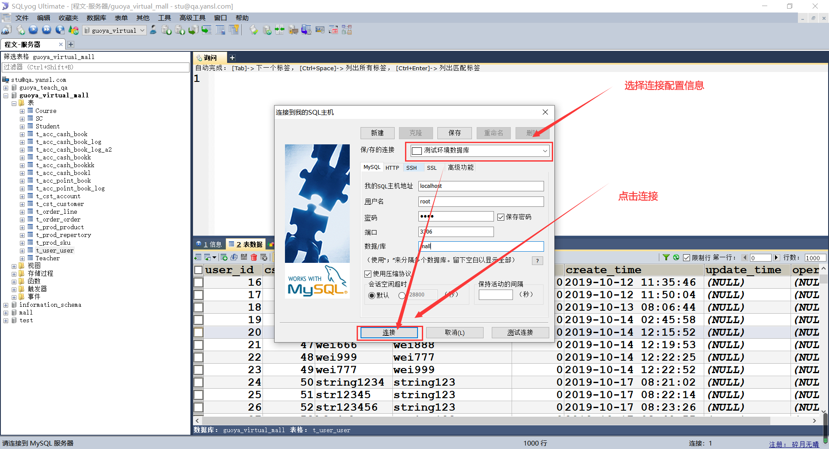Click the red delete row trash icon

click(254, 257)
